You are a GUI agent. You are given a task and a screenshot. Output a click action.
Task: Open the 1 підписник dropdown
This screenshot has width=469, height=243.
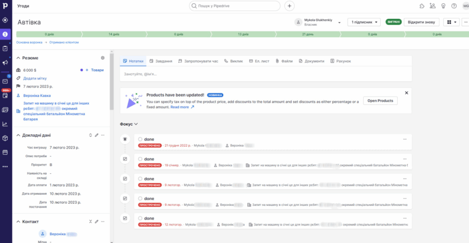(x=364, y=22)
